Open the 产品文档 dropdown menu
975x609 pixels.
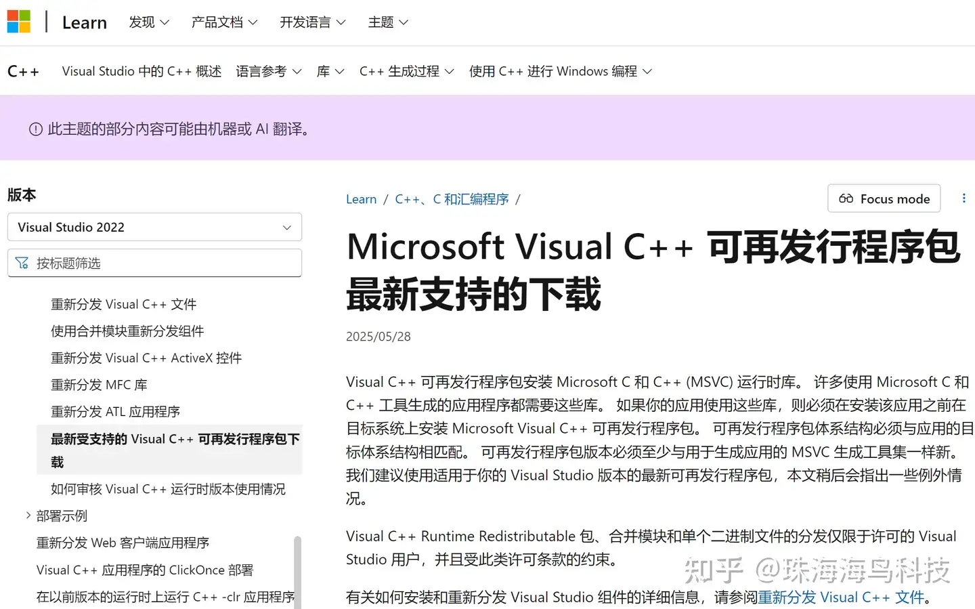point(224,22)
